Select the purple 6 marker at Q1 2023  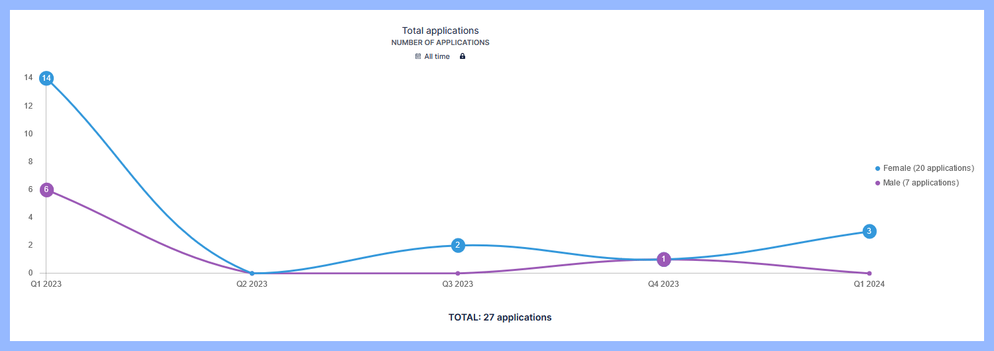[46, 190]
